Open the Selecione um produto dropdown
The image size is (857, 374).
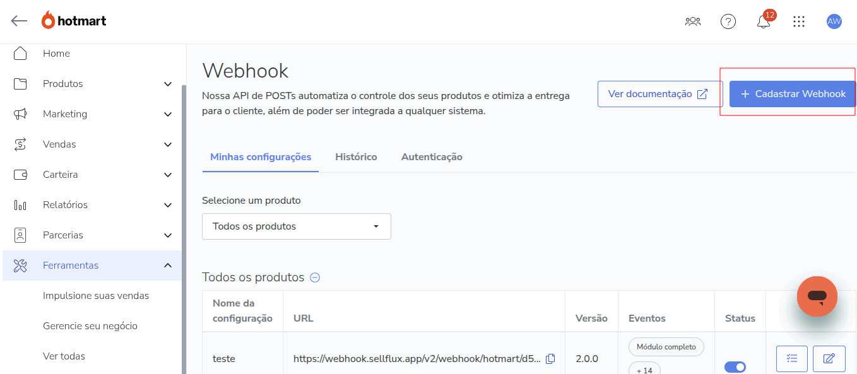(x=296, y=226)
